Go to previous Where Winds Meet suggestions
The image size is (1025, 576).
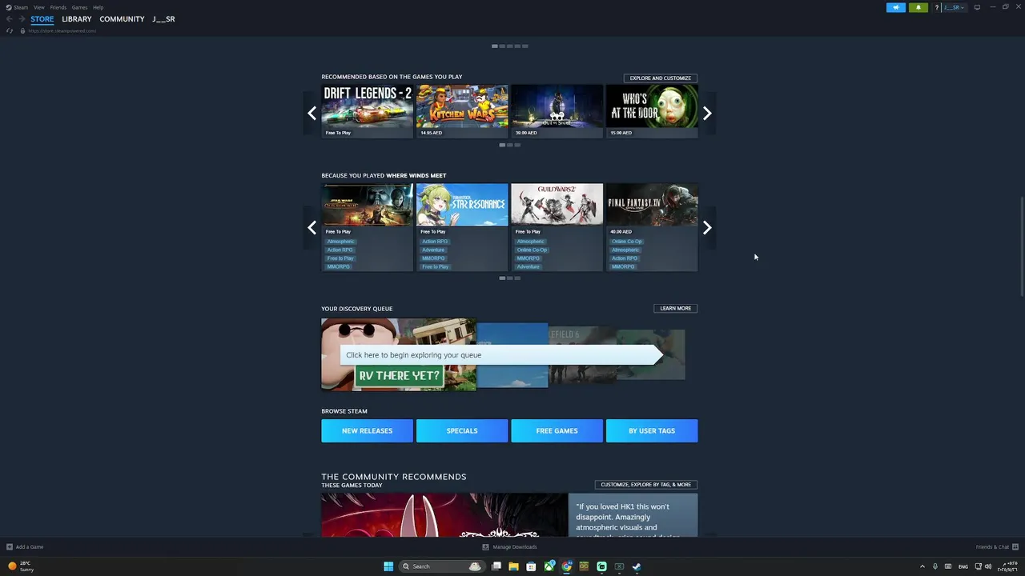(312, 228)
